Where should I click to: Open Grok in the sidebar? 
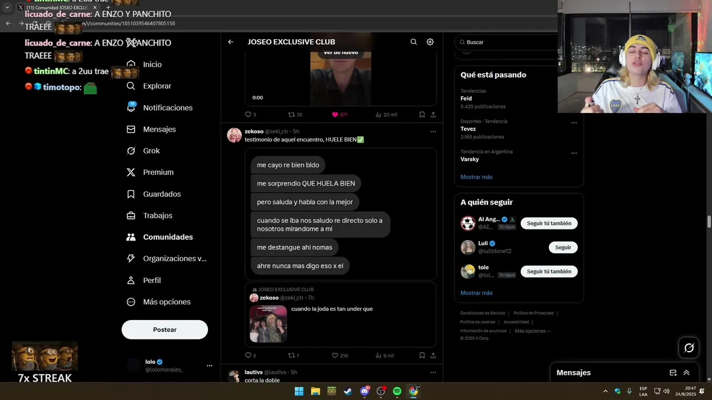pos(144,151)
